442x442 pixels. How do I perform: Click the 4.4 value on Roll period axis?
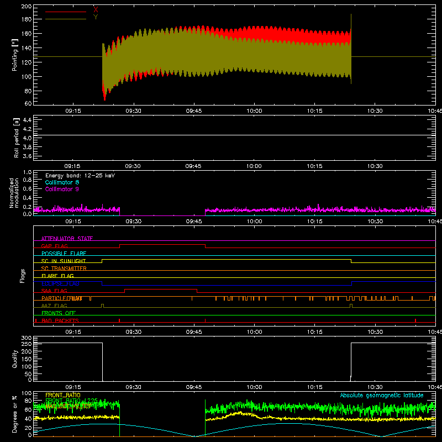tap(27, 120)
